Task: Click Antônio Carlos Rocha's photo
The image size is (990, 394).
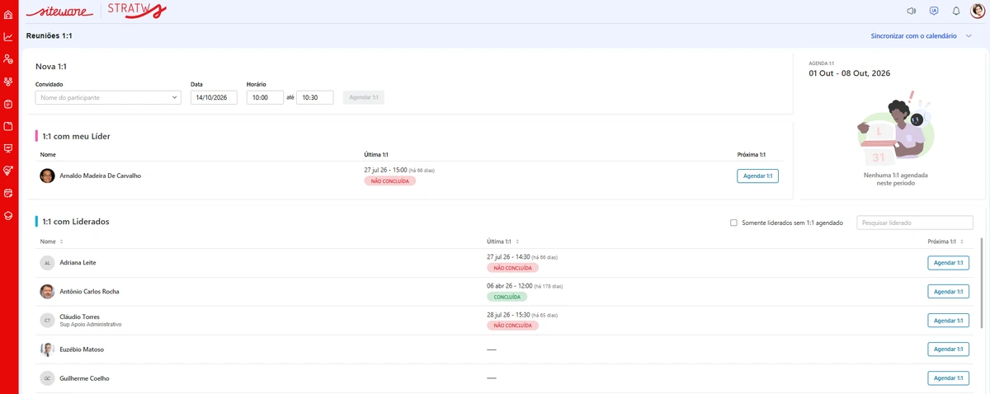Action: coord(47,292)
